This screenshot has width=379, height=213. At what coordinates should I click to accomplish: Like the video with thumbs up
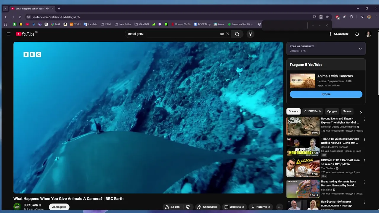click(172, 207)
